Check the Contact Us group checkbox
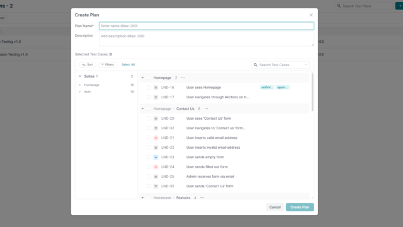 point(149,108)
